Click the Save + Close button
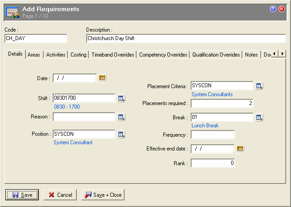 click(103, 195)
